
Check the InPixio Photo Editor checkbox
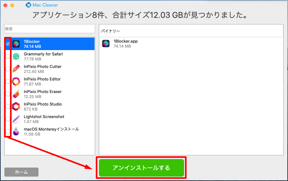tap(8, 81)
